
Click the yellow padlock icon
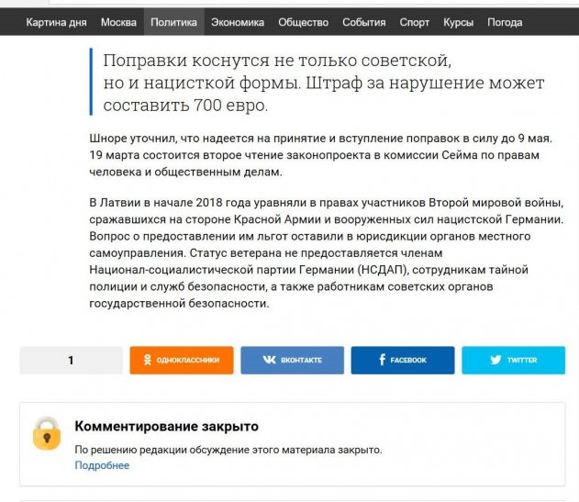(47, 432)
